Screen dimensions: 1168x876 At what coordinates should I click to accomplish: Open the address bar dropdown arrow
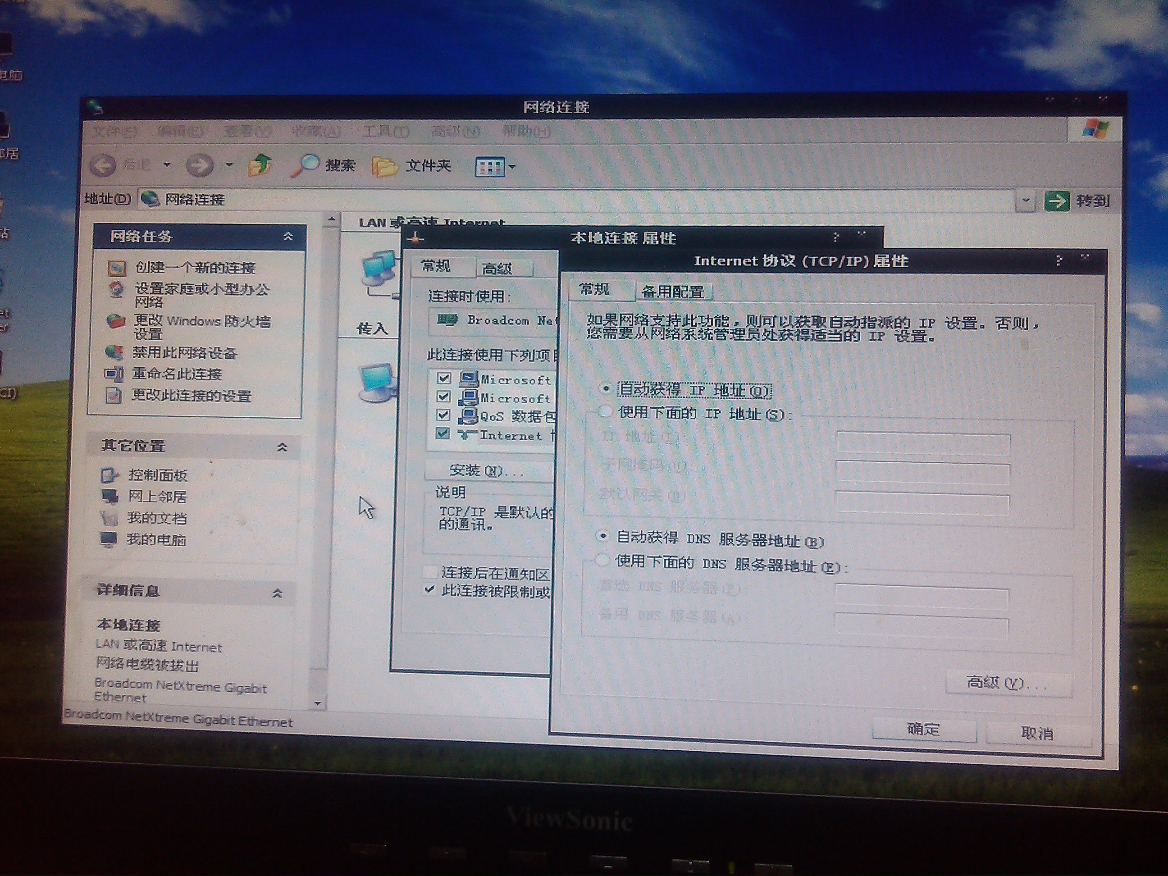1026,201
